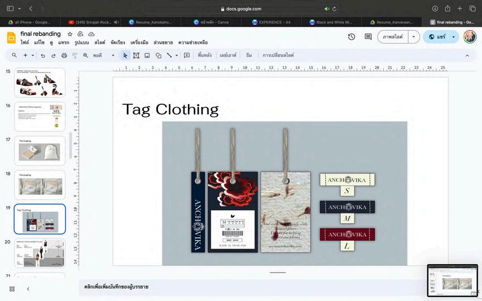Open the แทรก menu
Screen dimensions: 482x301
[64, 42]
